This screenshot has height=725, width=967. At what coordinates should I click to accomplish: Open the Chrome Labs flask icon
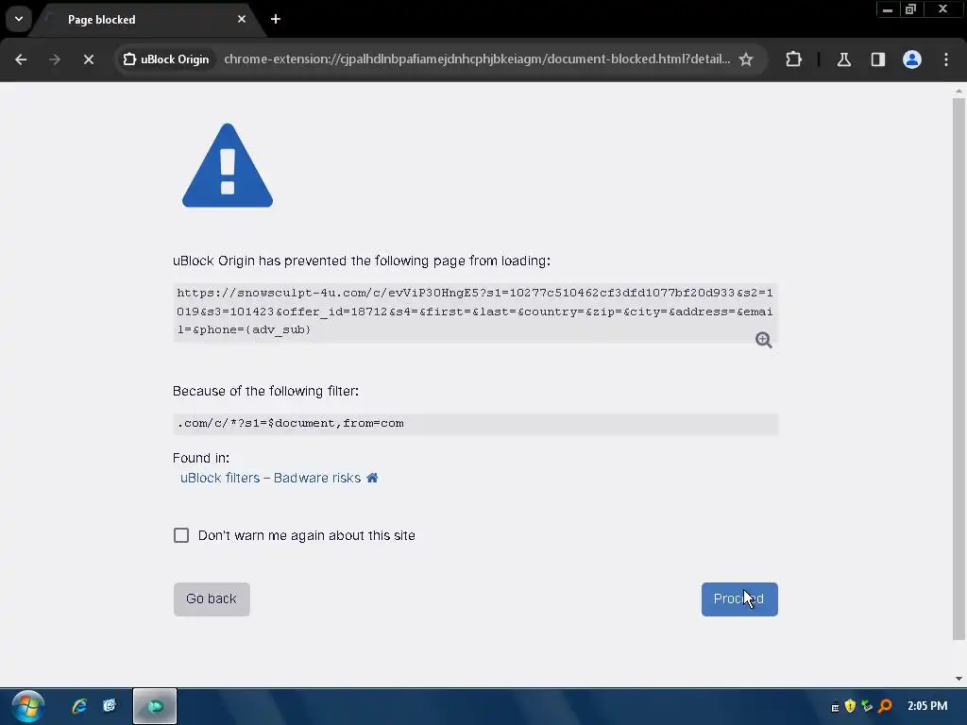coord(844,59)
